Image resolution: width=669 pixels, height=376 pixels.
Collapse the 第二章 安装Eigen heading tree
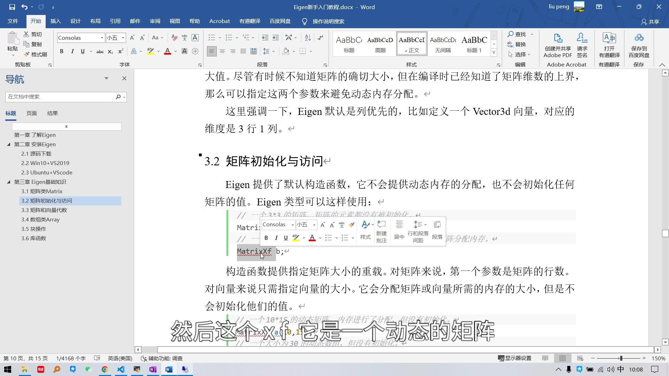click(9, 144)
